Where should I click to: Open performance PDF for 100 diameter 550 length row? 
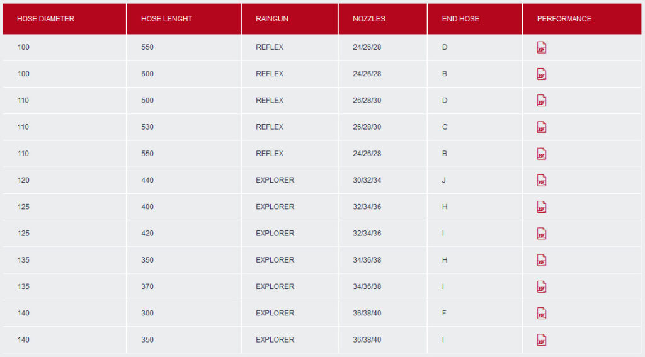click(541, 47)
